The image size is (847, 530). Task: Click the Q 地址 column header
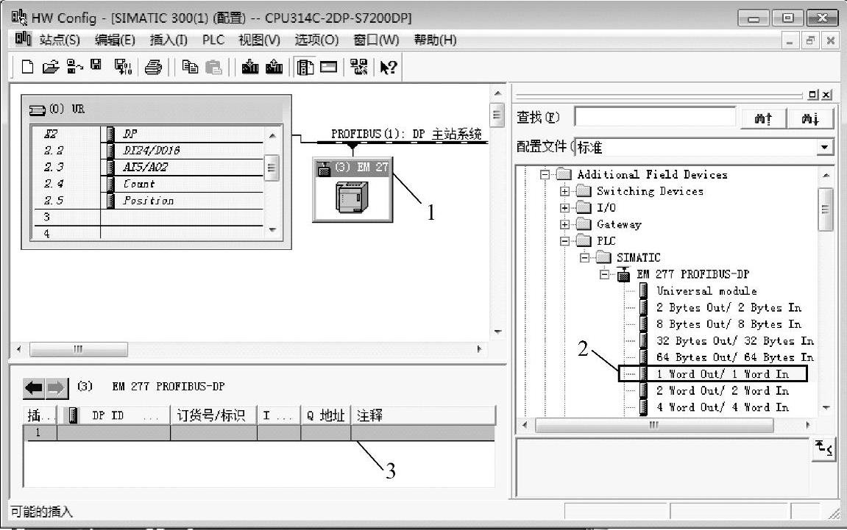coord(326,415)
